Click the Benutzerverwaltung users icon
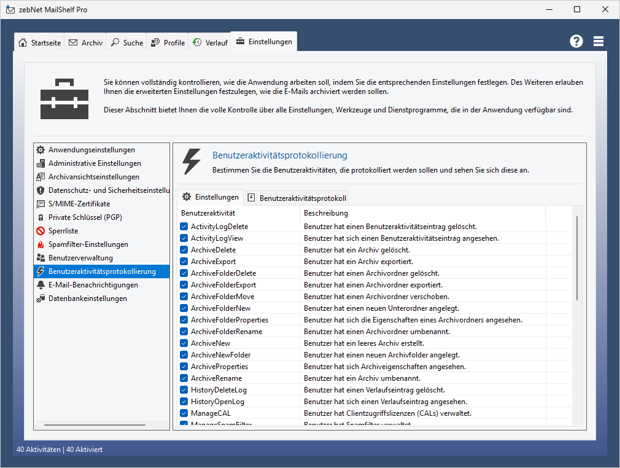The height and width of the screenshot is (468, 620). point(41,258)
